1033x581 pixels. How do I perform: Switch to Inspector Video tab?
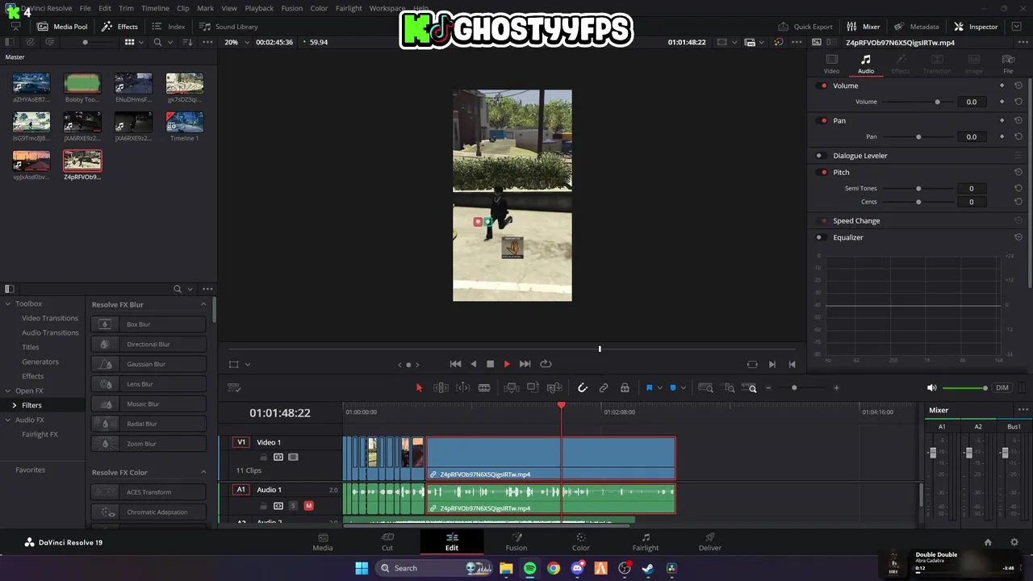(831, 64)
